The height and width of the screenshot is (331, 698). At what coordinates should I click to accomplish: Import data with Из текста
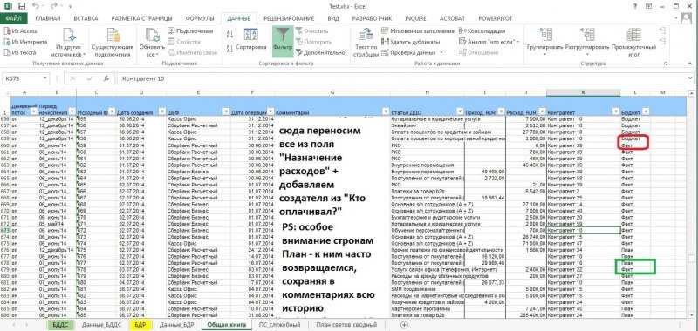(x=20, y=52)
